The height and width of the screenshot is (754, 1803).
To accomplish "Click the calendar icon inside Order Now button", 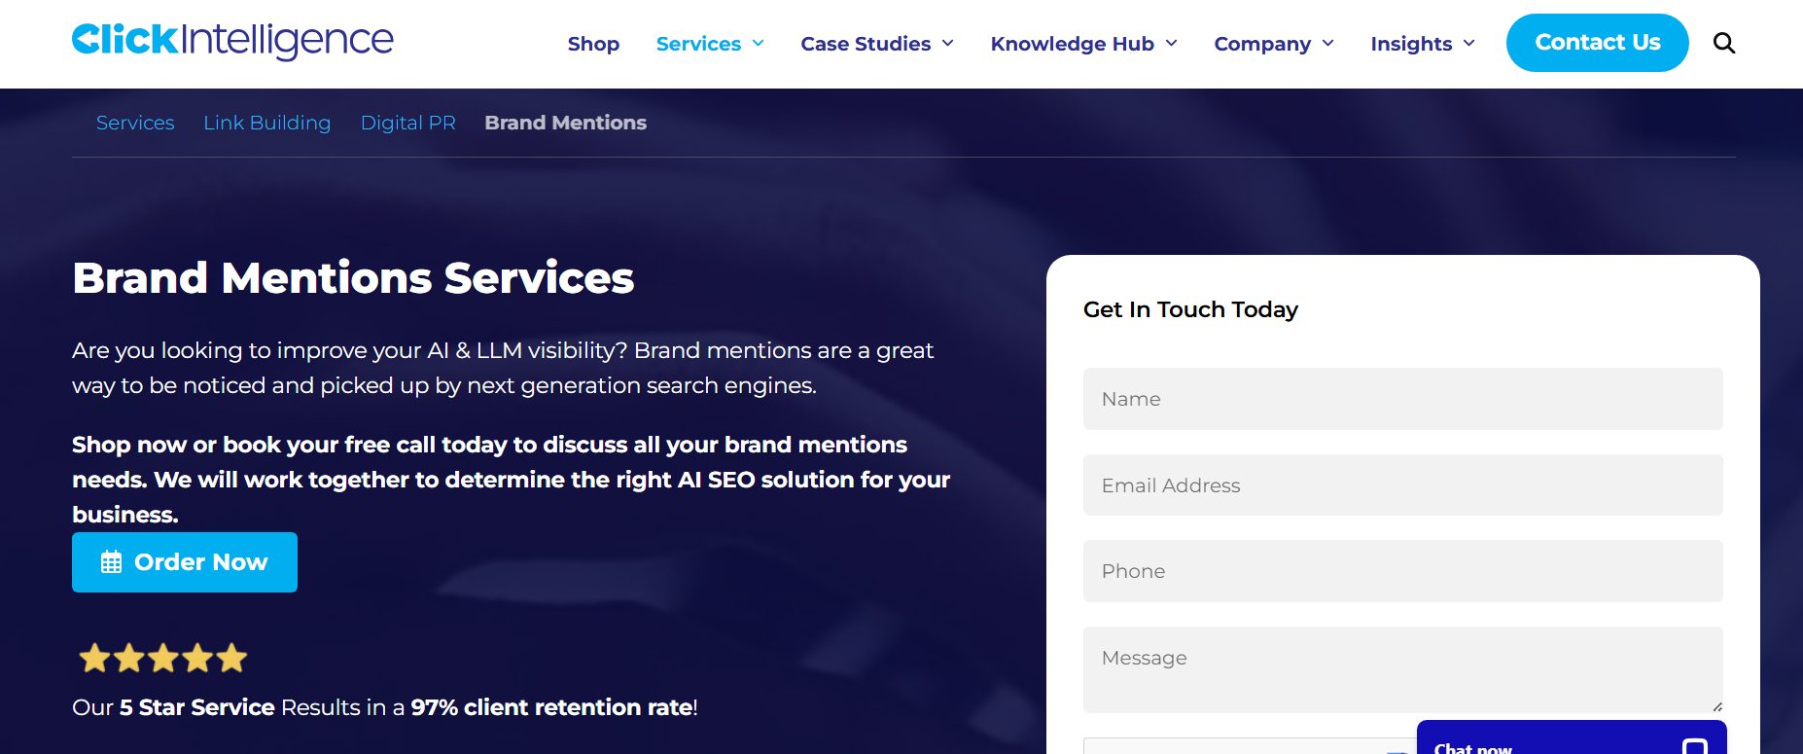I will pos(111,561).
